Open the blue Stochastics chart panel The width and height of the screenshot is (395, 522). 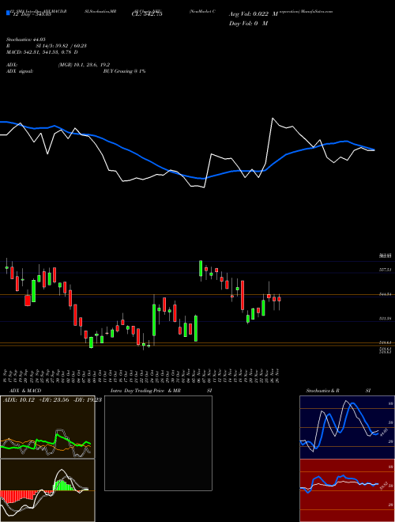(x=347, y=427)
